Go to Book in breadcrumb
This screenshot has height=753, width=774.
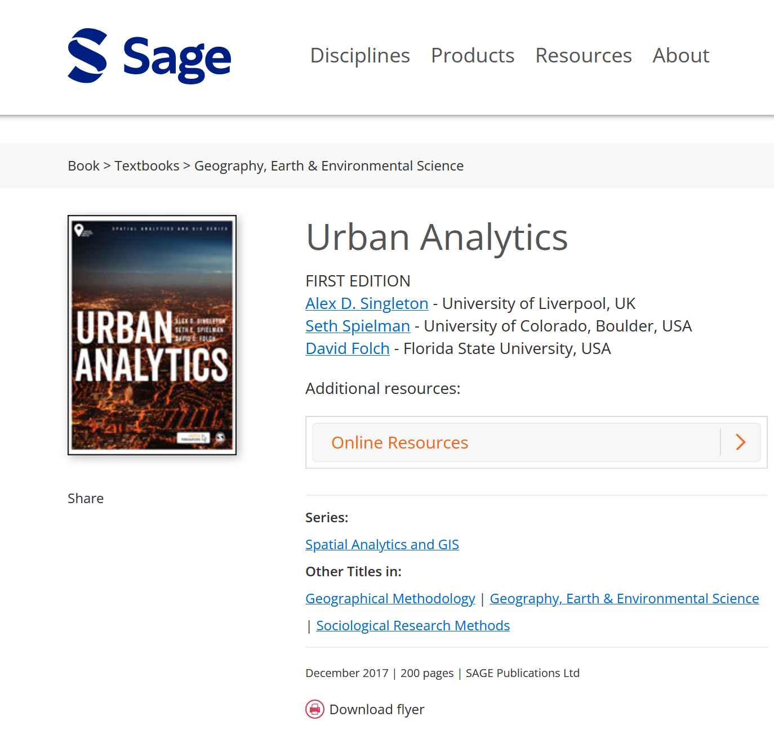pos(83,166)
